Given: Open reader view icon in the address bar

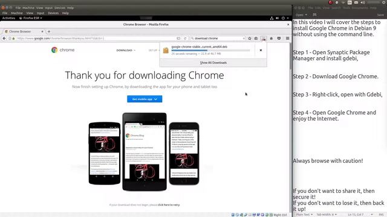Looking at the screenshot, I should (x=178, y=39).
